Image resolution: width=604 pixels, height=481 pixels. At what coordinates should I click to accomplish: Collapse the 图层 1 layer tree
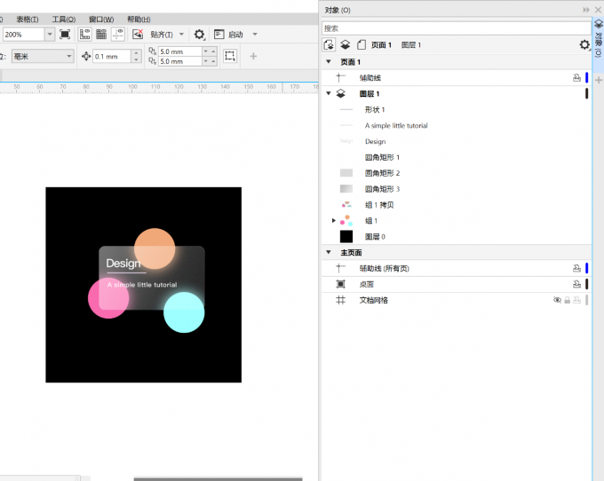pos(329,93)
